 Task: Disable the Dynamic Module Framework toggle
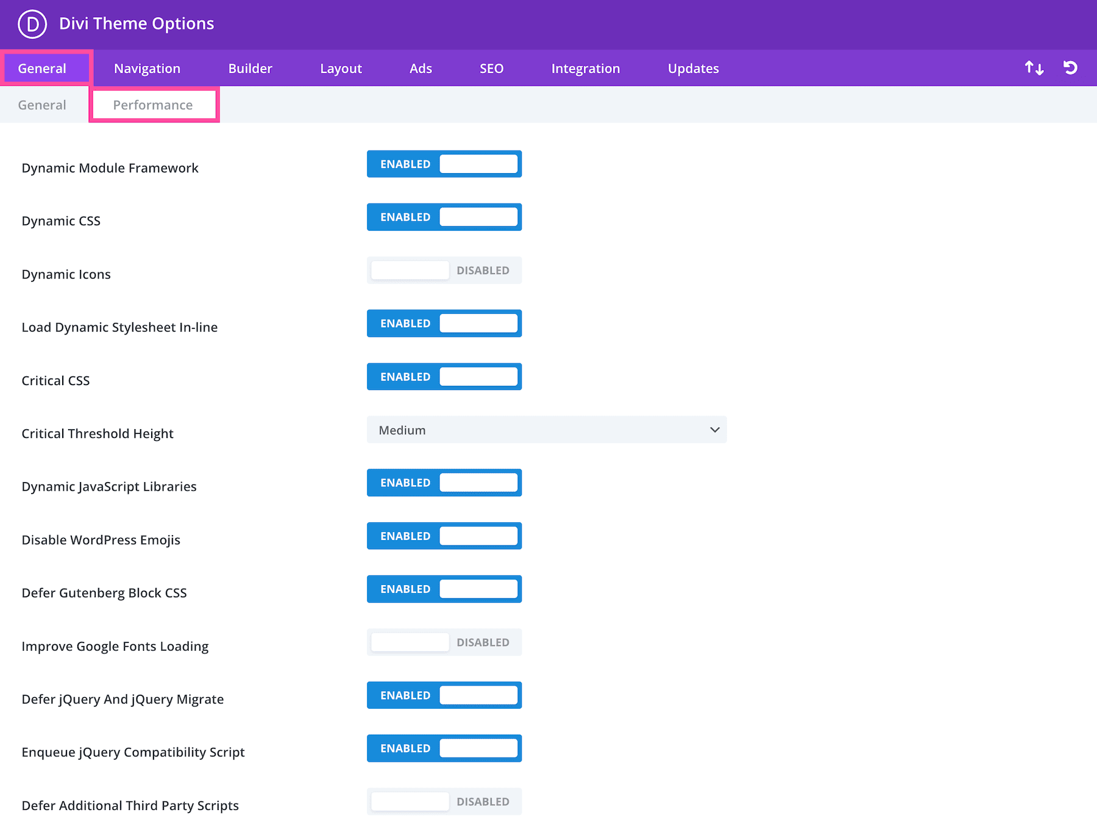pos(444,164)
